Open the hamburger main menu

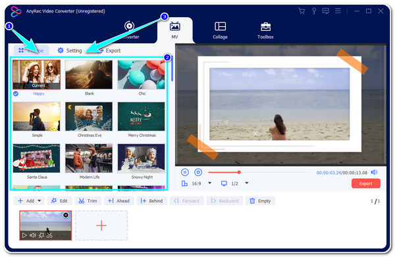coord(338,11)
